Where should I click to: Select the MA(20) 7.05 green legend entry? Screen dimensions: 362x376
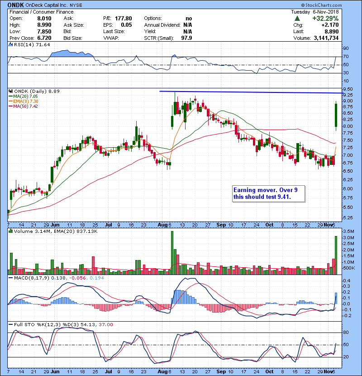(x=23, y=96)
